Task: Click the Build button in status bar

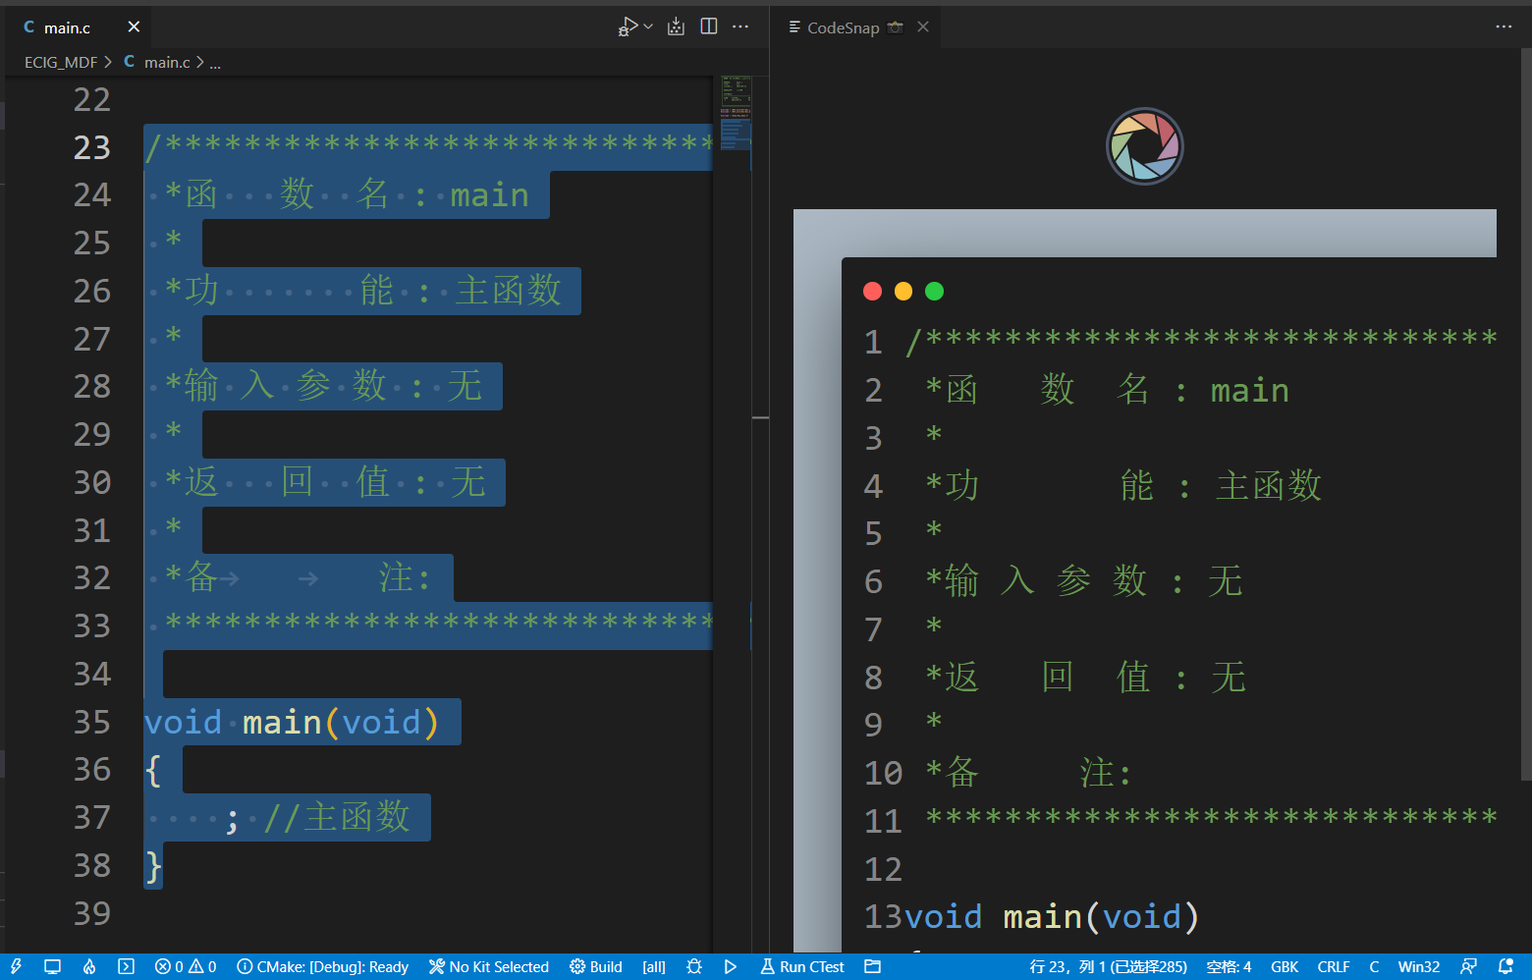Action: [x=596, y=966]
